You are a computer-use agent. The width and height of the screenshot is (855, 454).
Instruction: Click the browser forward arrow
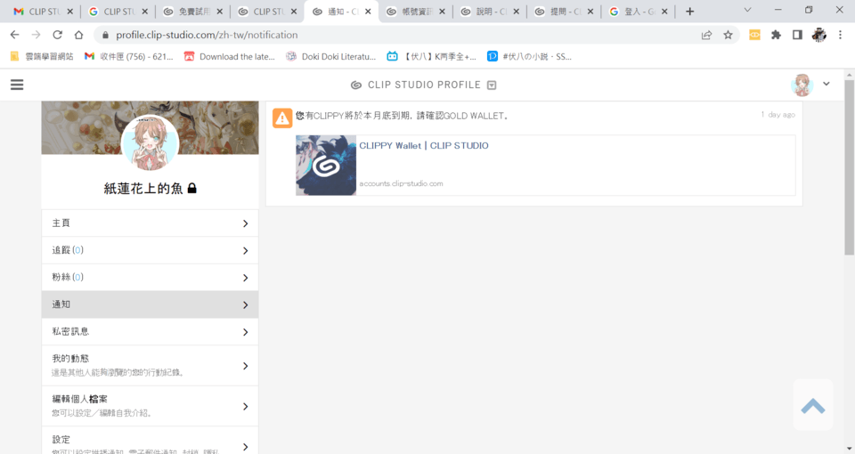pos(36,35)
